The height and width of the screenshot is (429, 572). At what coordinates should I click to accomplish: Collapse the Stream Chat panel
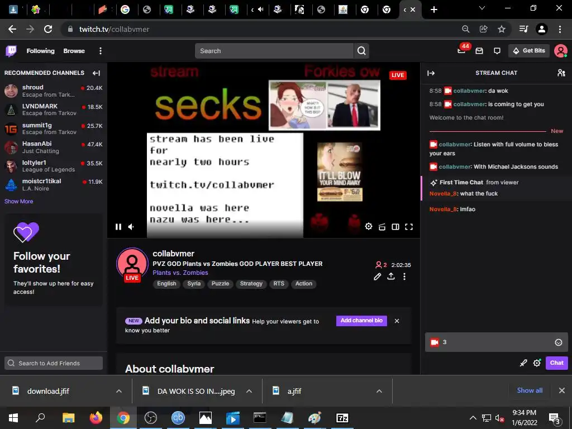431,73
